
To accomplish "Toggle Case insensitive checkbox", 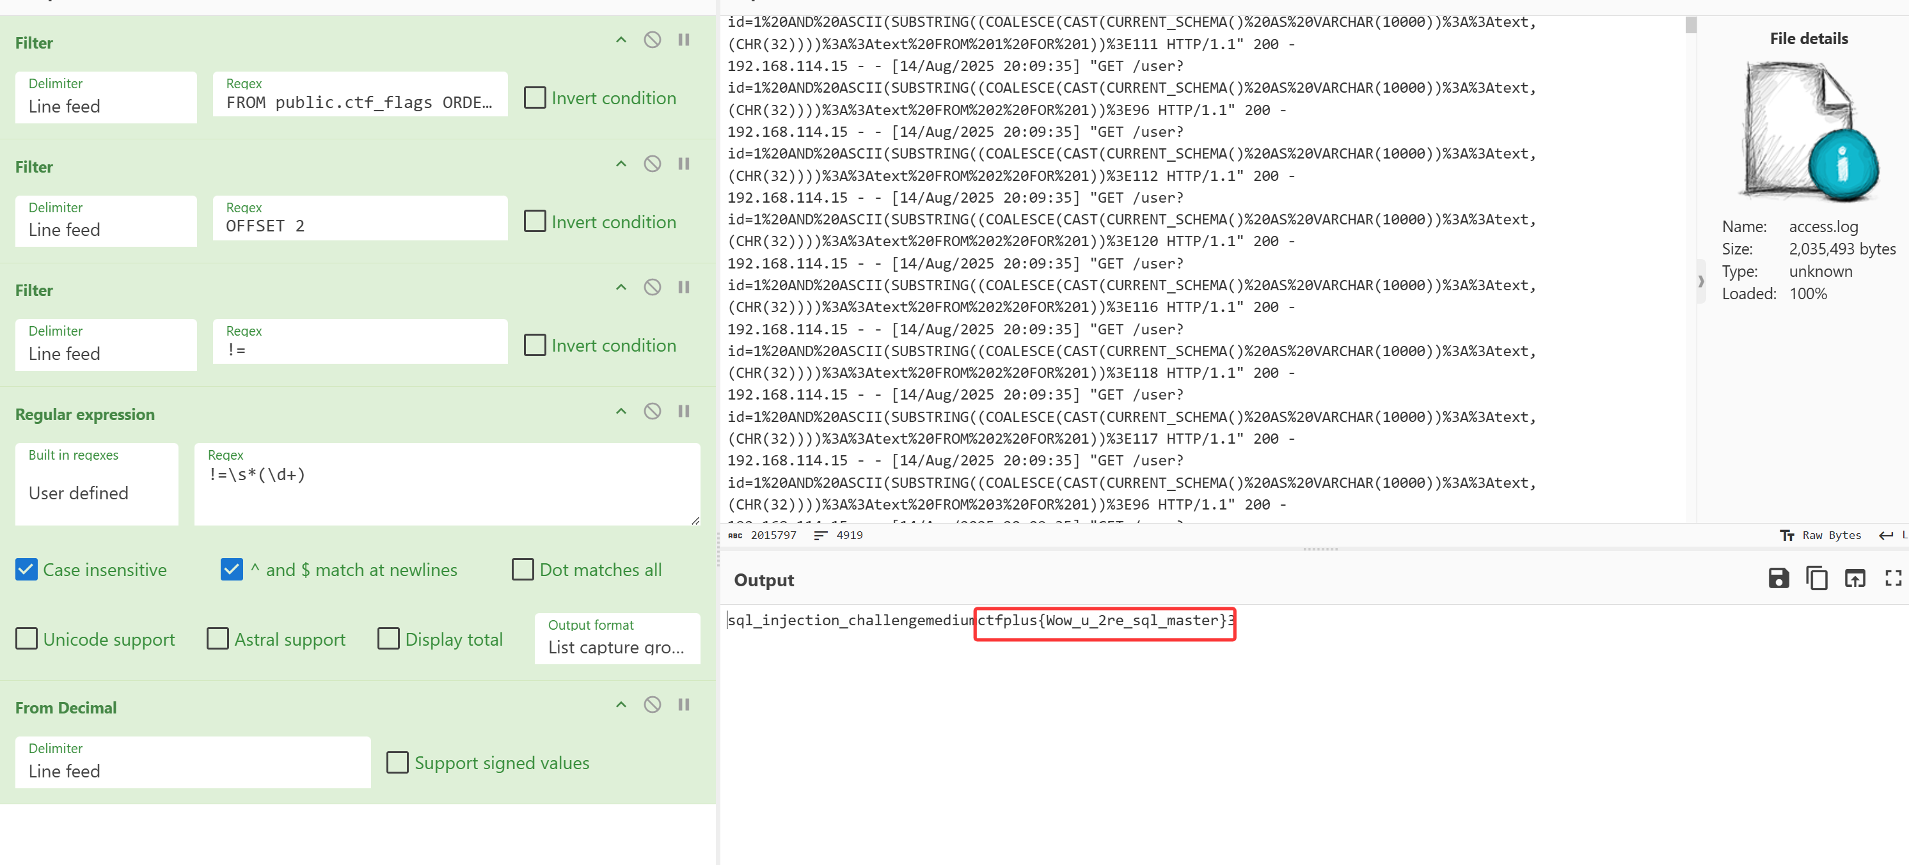I will coord(27,570).
